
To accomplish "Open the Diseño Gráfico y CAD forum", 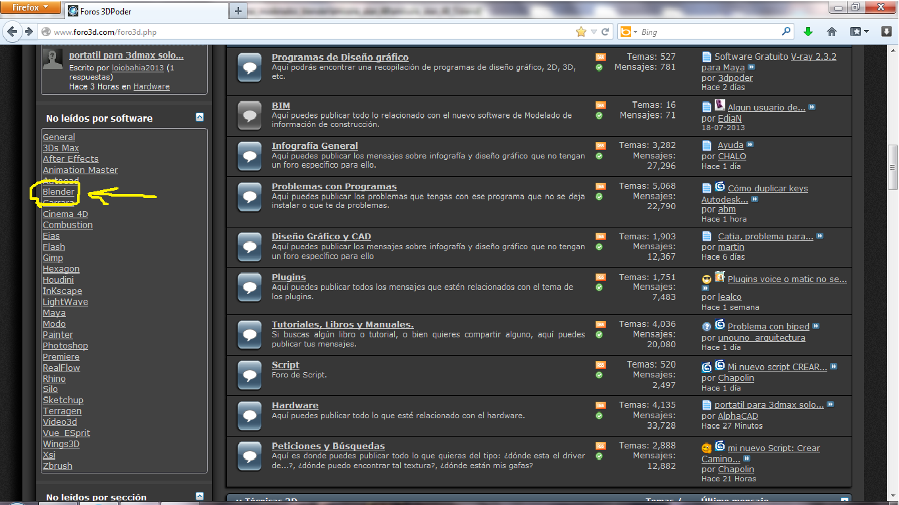I will tap(321, 237).
